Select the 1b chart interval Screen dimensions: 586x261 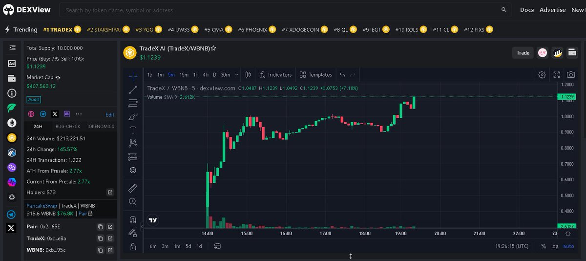pos(150,75)
